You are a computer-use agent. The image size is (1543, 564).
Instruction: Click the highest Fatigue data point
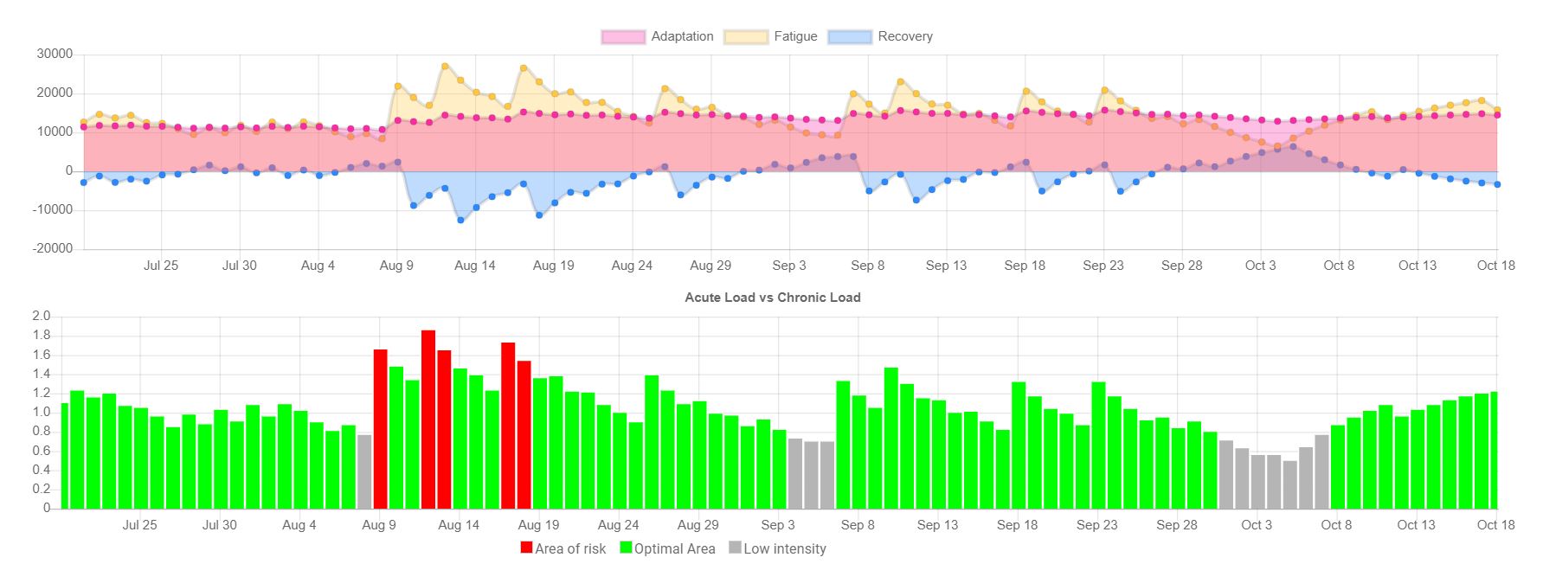click(445, 66)
